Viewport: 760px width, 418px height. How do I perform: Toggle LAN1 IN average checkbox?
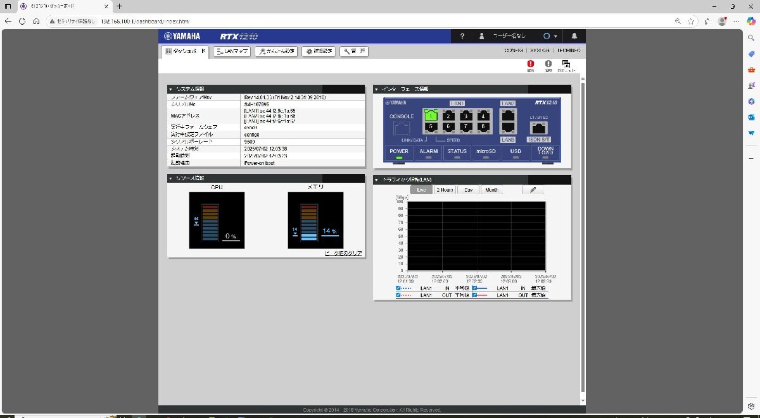click(x=398, y=288)
